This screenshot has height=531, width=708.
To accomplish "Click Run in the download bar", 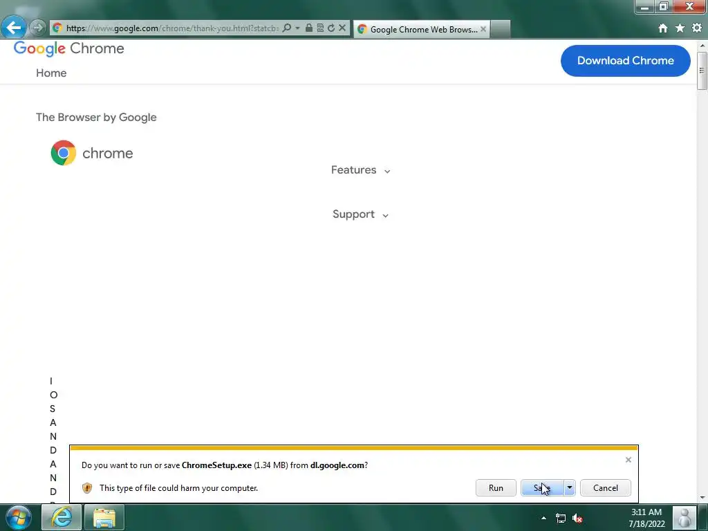I will click(x=496, y=488).
